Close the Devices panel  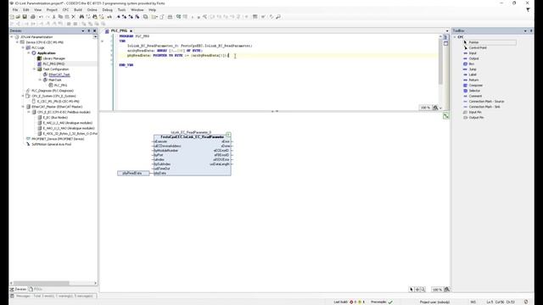pos(94,30)
